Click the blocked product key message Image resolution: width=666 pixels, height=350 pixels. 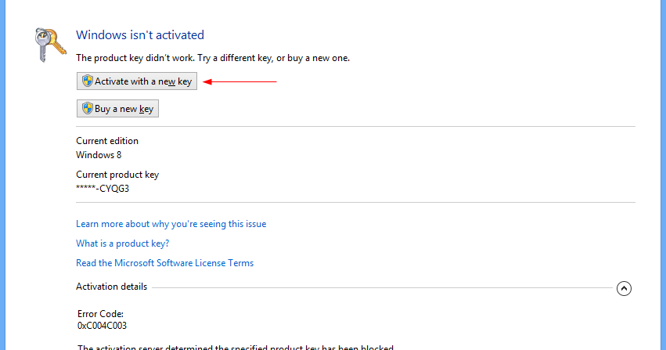point(236,347)
